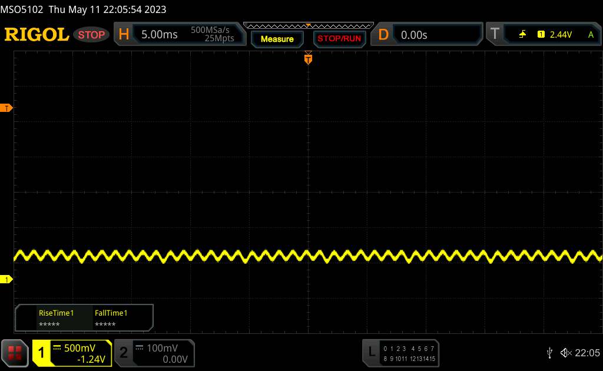Open the trigger T settings
The image size is (603, 371).
pyautogui.click(x=495, y=34)
